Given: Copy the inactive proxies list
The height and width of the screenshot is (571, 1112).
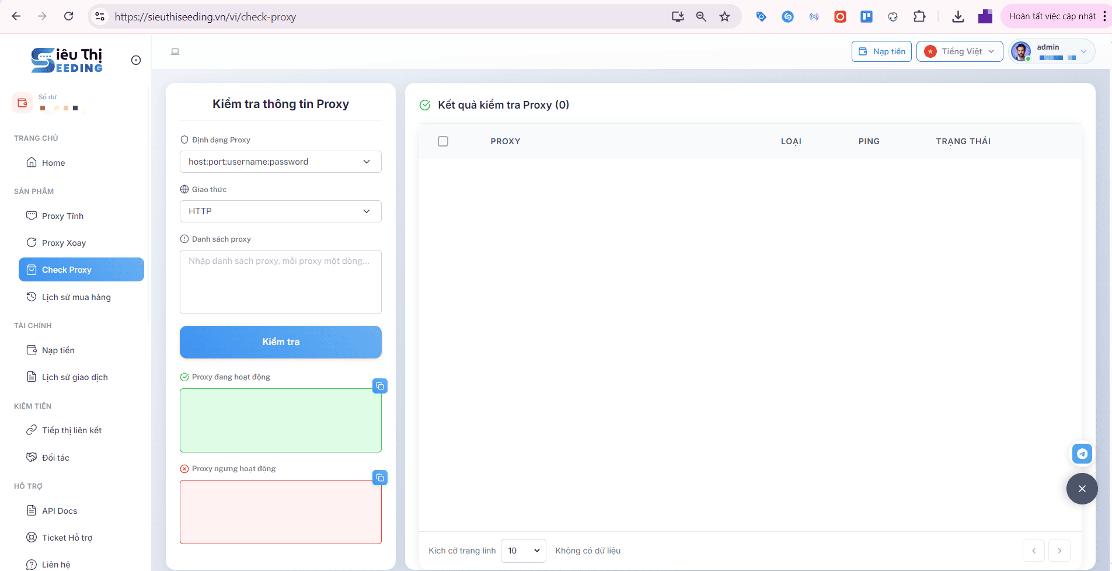Looking at the screenshot, I should (380, 478).
